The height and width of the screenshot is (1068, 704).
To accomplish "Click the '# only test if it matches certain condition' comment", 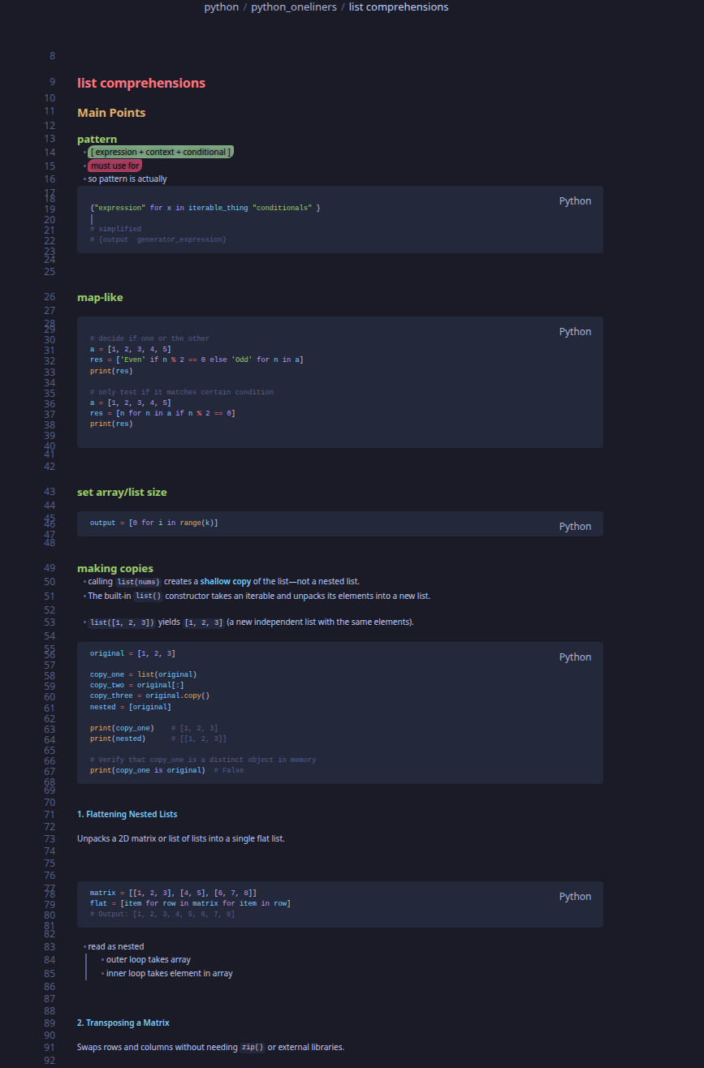I will tap(182, 392).
